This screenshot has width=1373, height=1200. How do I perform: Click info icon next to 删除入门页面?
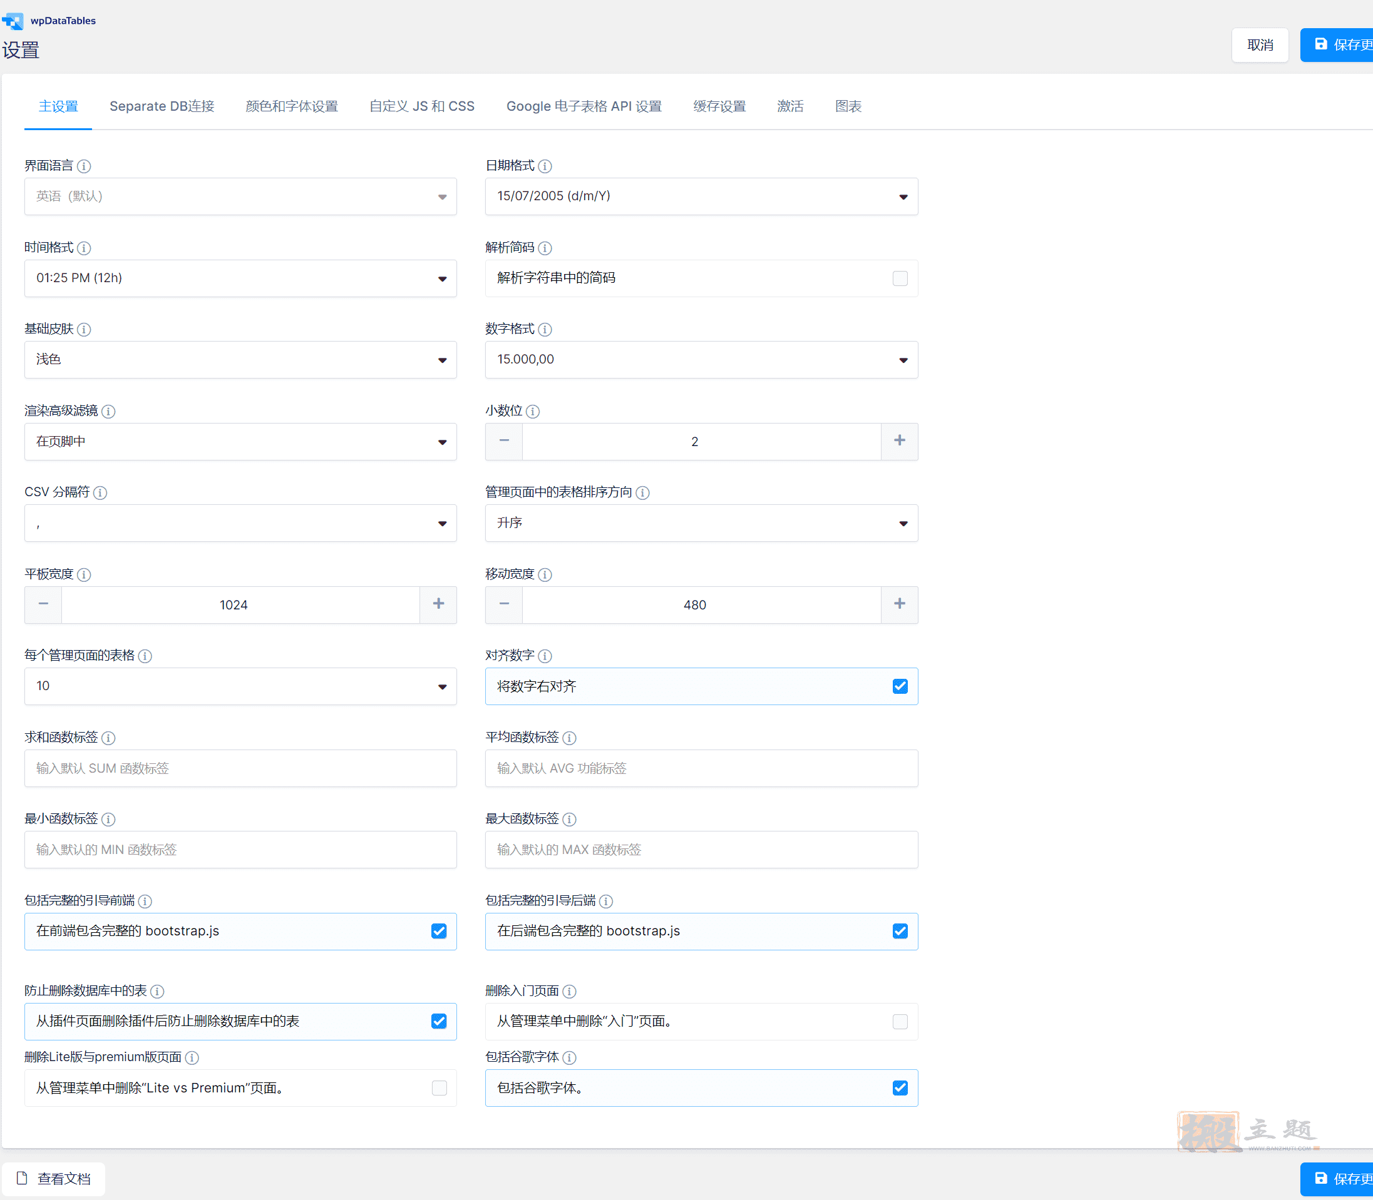coord(569,991)
